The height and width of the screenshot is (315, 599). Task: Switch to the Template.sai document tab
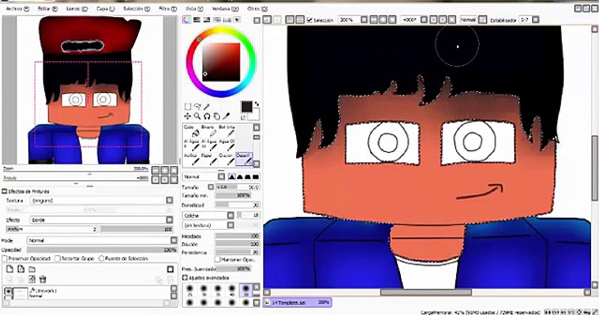tap(297, 302)
